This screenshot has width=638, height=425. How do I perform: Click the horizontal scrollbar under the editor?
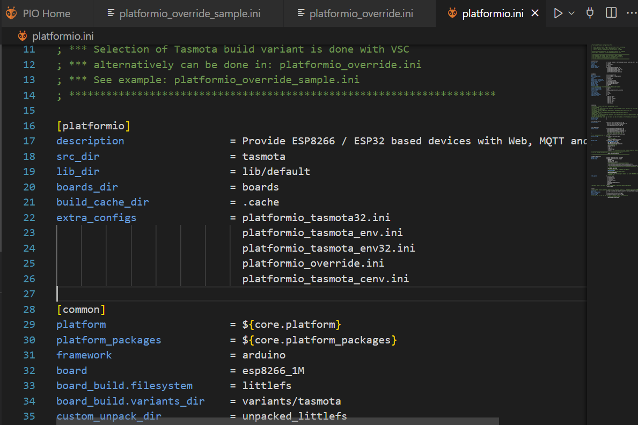pyautogui.click(x=277, y=421)
